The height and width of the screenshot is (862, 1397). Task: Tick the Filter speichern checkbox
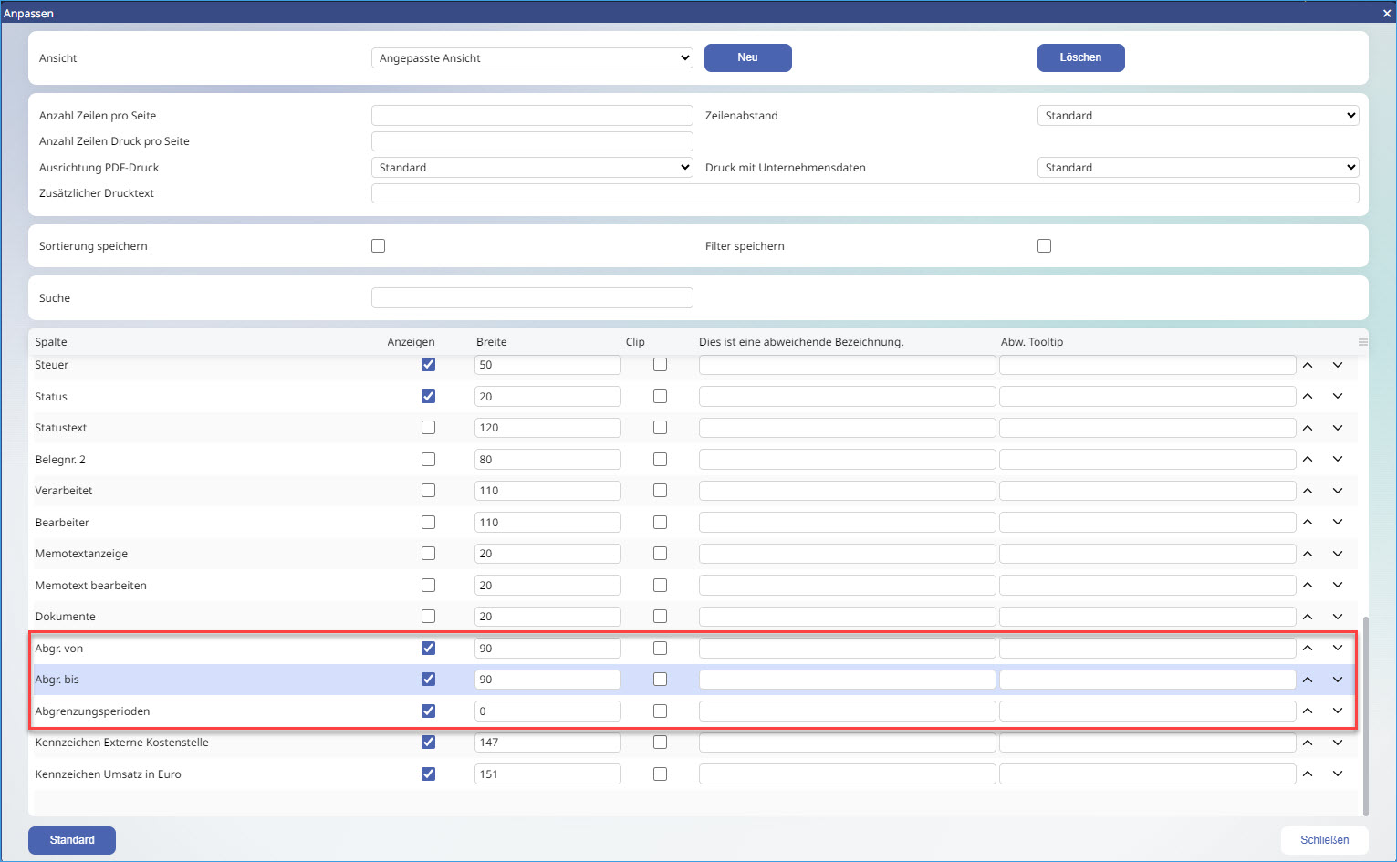pyautogui.click(x=1045, y=246)
